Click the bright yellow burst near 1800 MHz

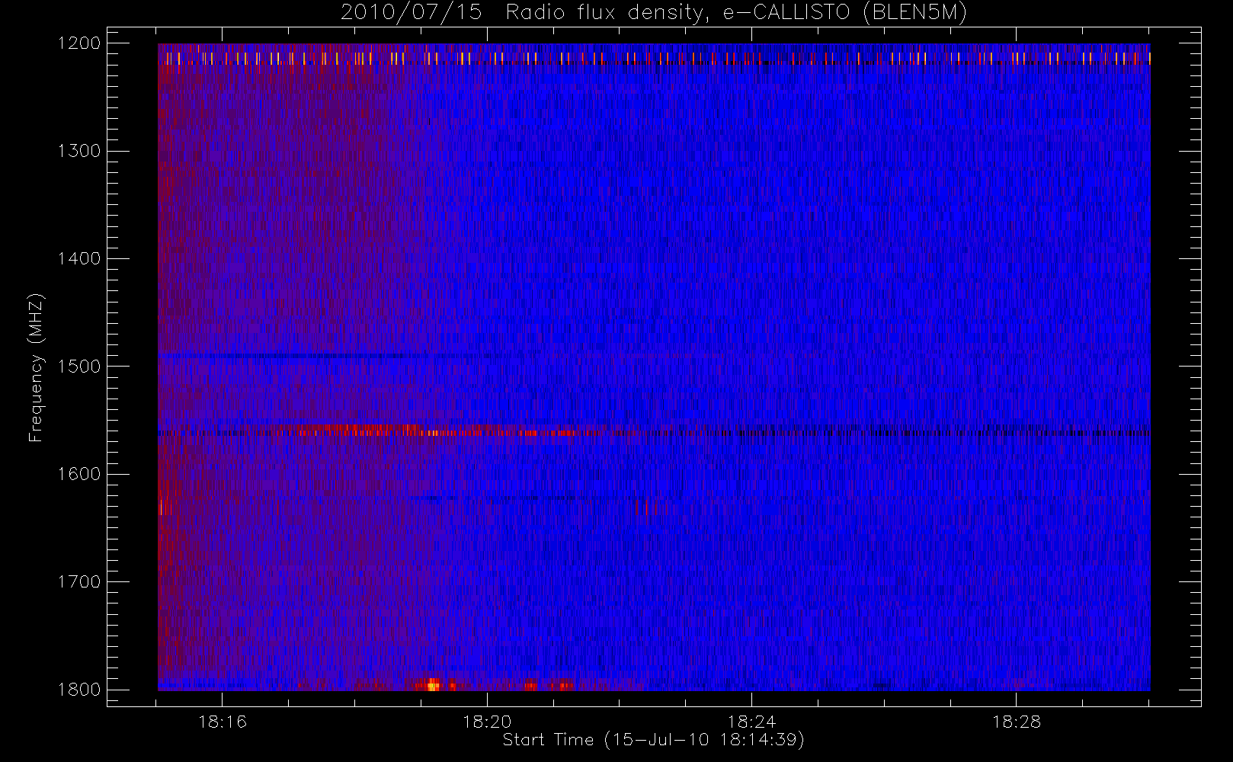(433, 685)
